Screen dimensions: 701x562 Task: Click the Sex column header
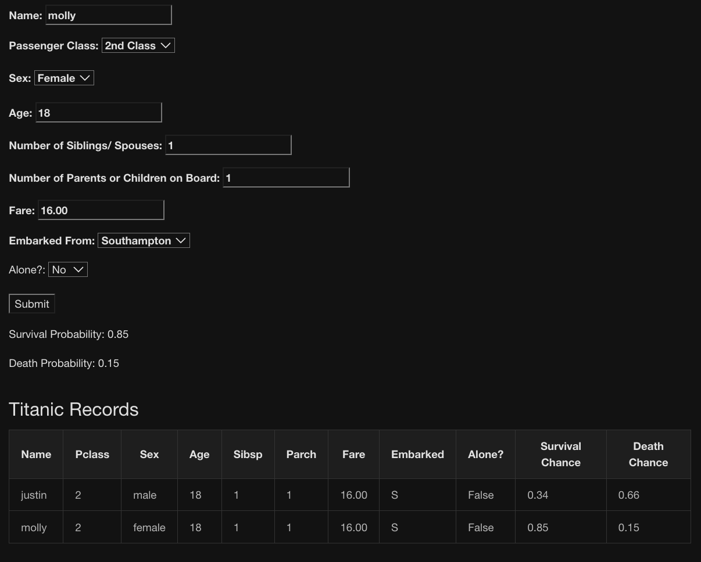149,455
